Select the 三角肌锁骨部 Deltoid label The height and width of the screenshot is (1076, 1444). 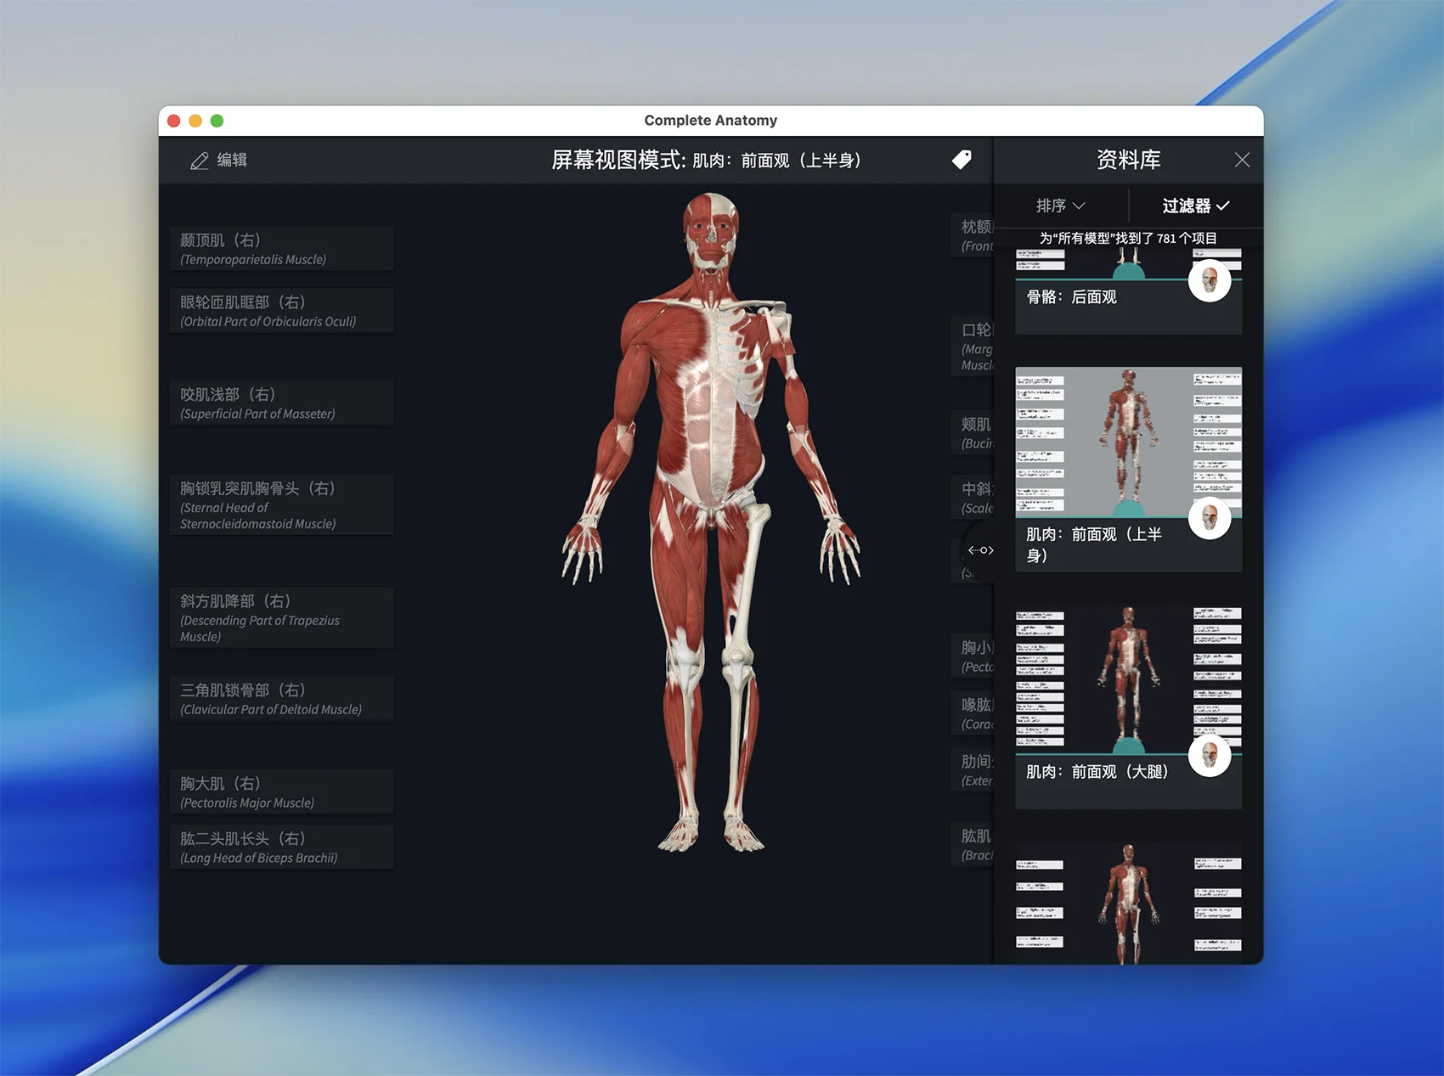tap(281, 699)
